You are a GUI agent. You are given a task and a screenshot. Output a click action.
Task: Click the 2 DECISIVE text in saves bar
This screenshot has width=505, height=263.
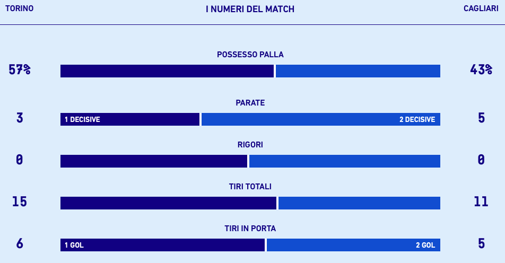(x=417, y=120)
